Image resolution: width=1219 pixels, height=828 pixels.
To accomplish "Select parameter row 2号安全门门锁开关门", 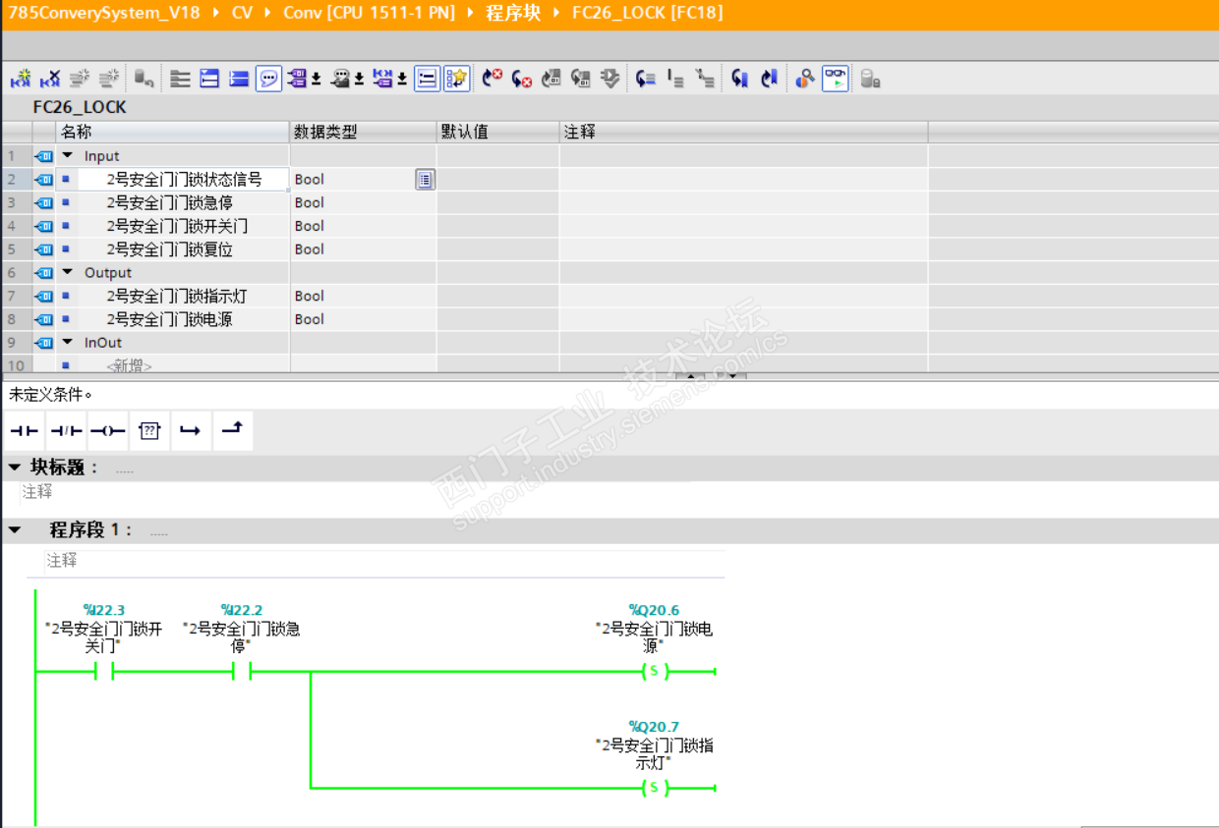I will coord(177,226).
